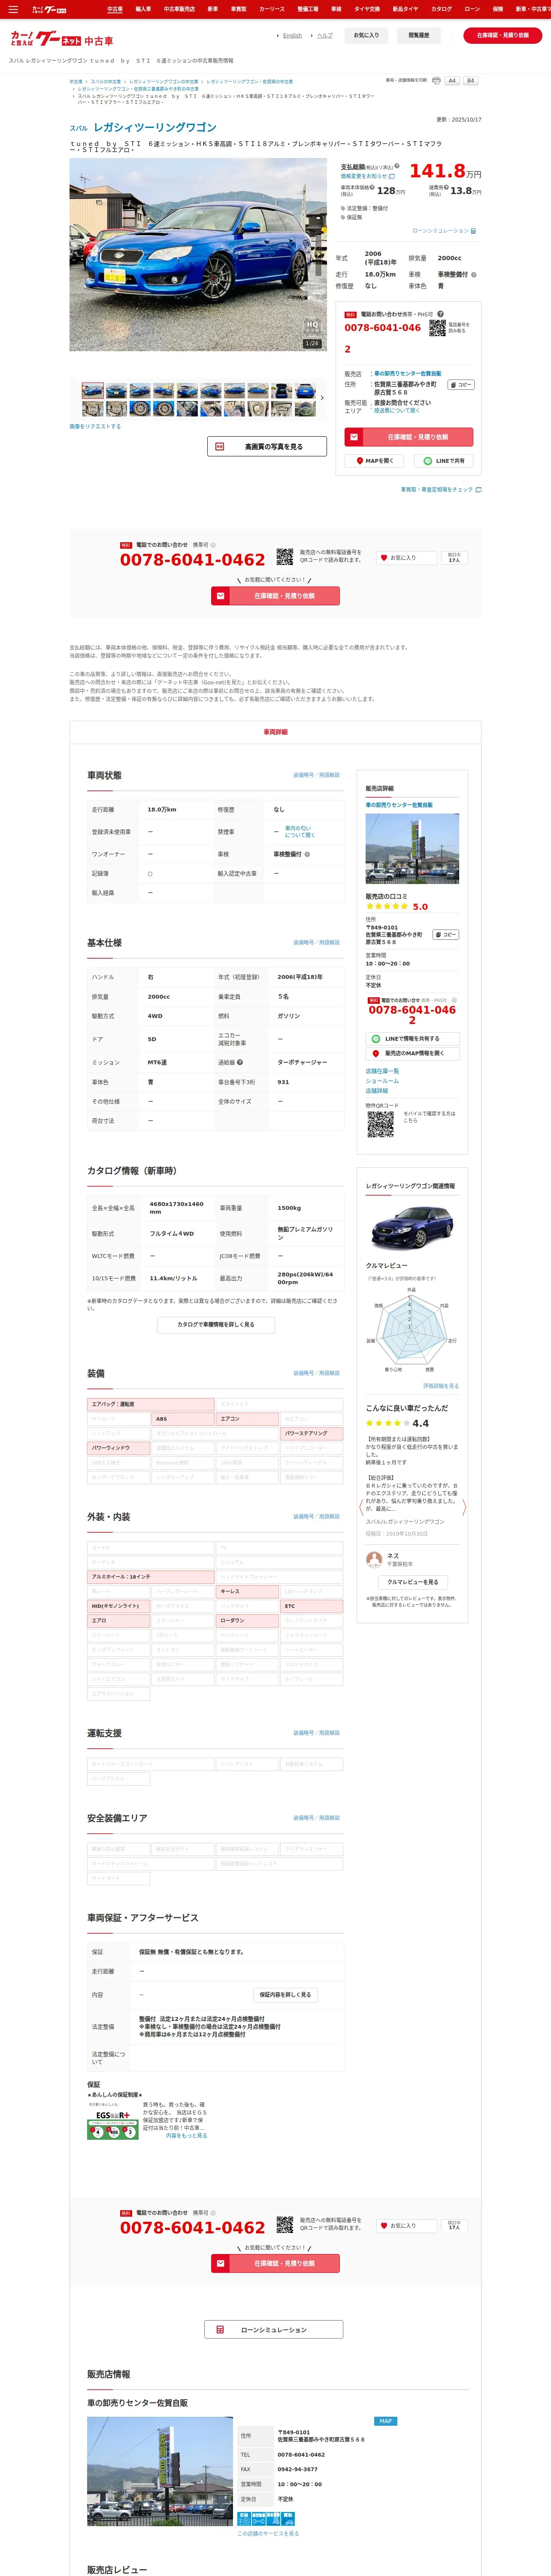Click 在庫確認・見積り依頼 in the top dealer box
The height and width of the screenshot is (2576, 551).
pyautogui.click(x=409, y=437)
